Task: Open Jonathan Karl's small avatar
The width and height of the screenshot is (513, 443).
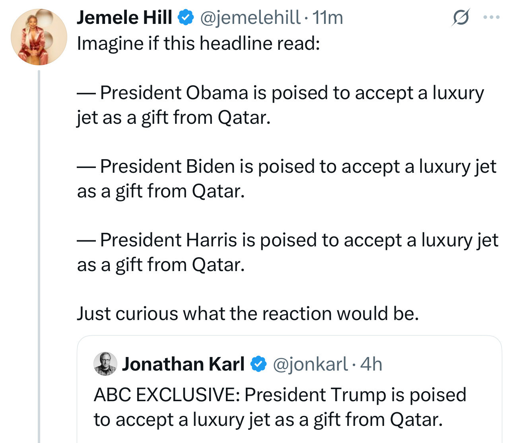Action: pos(105,364)
